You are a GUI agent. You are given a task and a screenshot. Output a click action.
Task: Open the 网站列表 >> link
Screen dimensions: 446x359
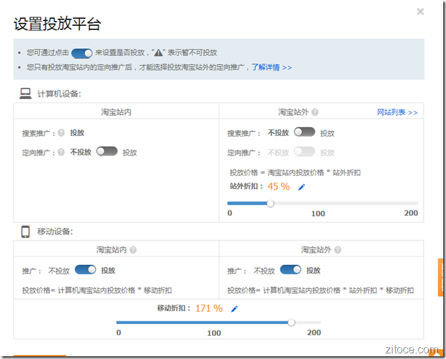point(397,112)
